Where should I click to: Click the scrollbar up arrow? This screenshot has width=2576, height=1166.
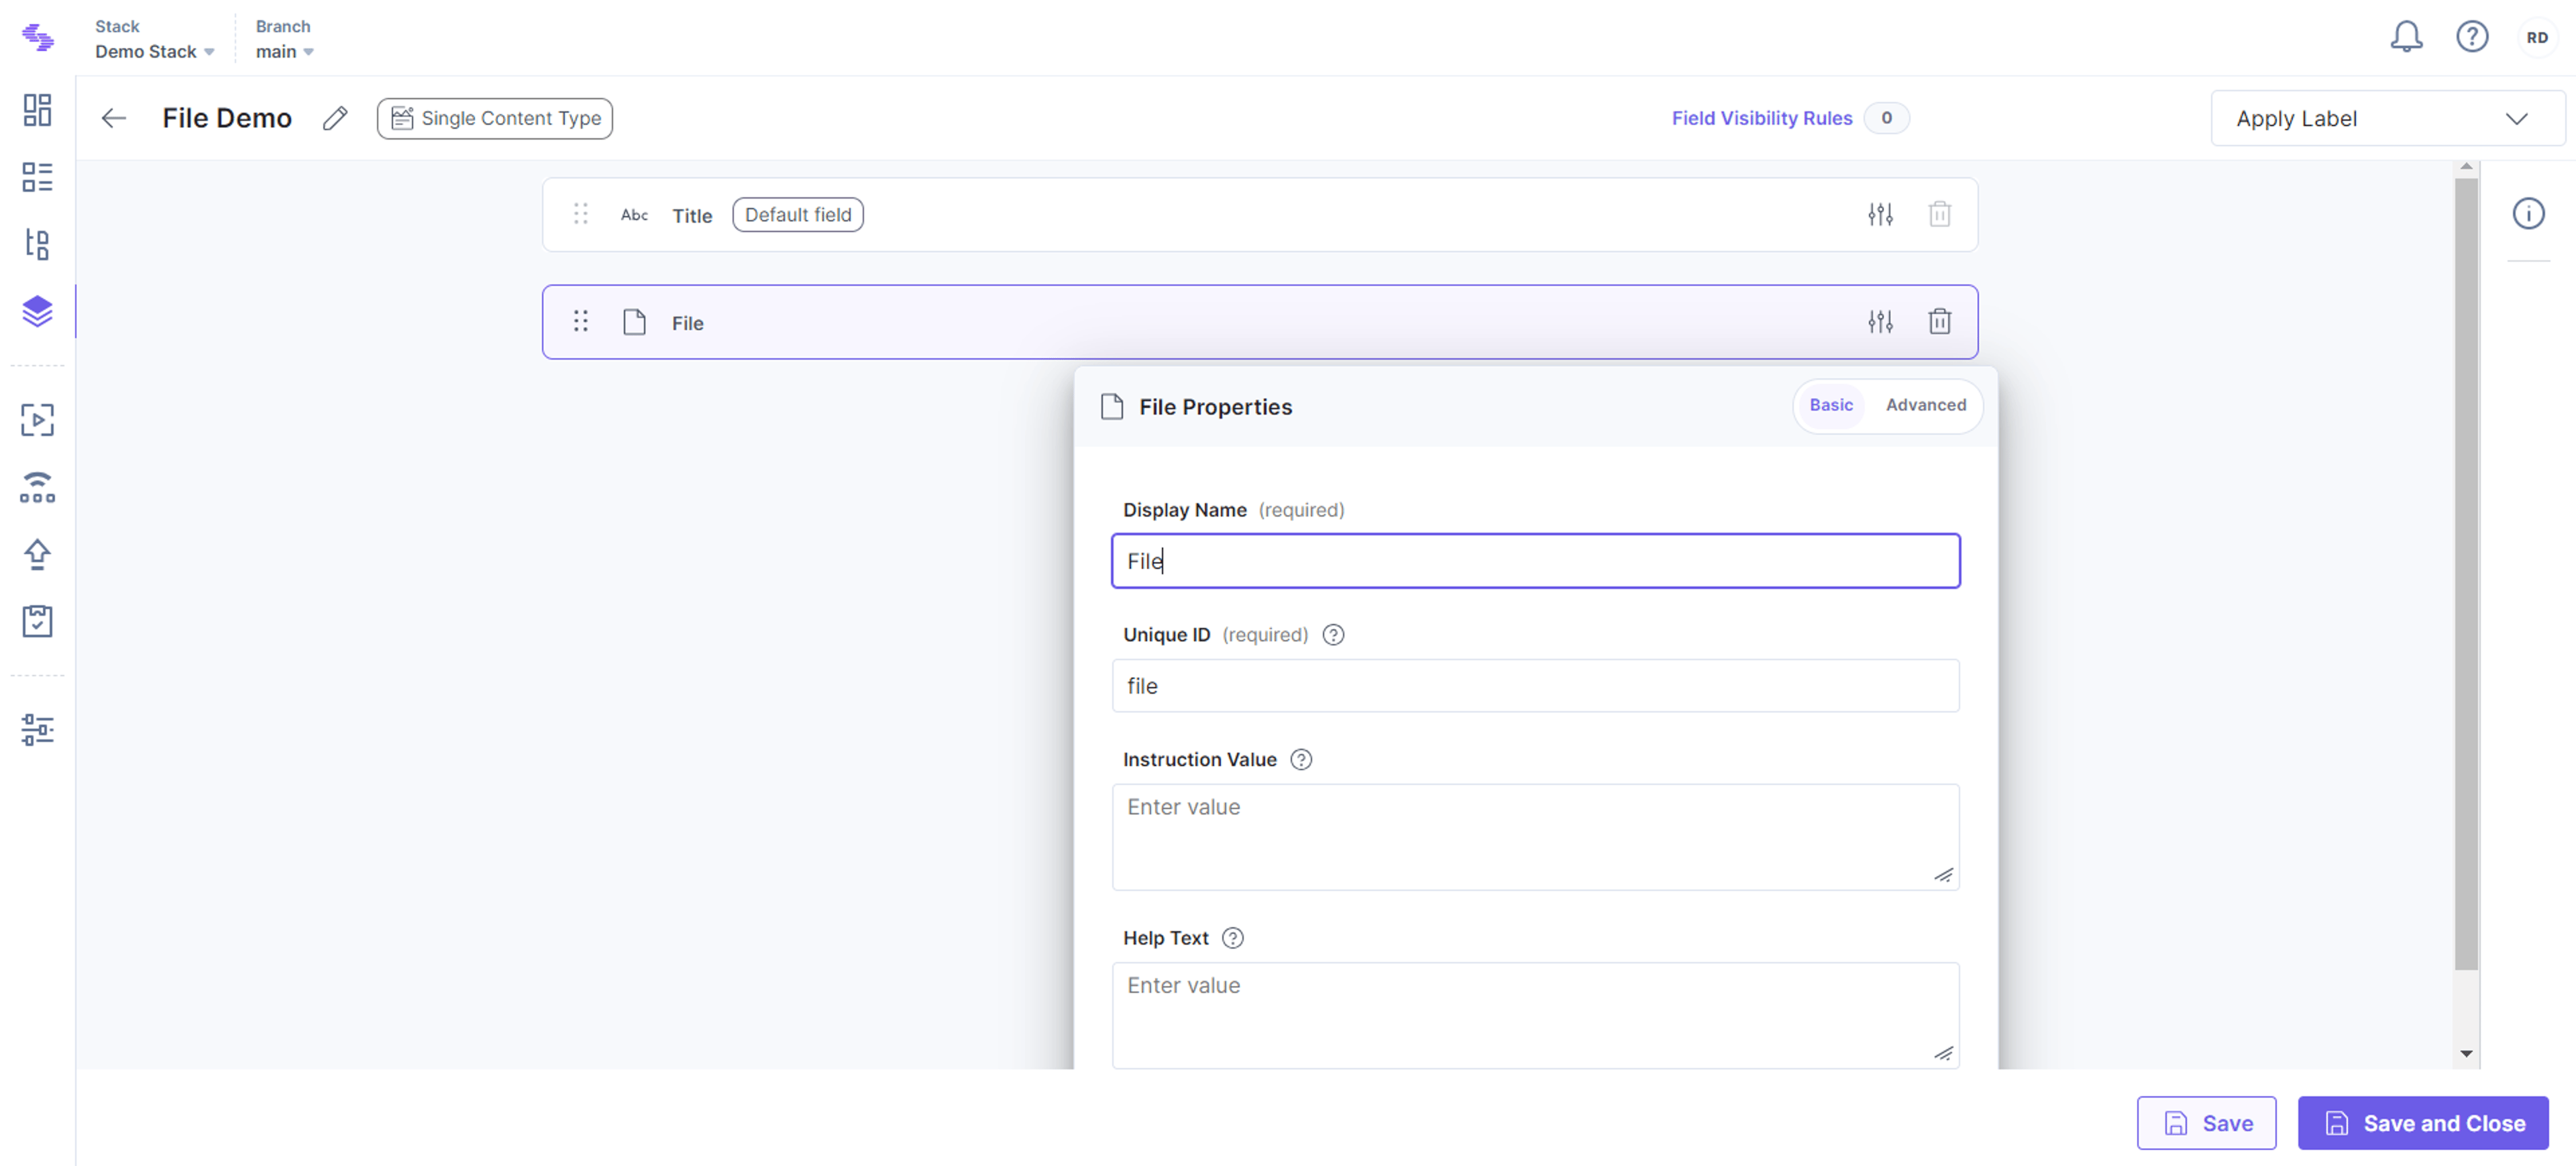[2466, 166]
